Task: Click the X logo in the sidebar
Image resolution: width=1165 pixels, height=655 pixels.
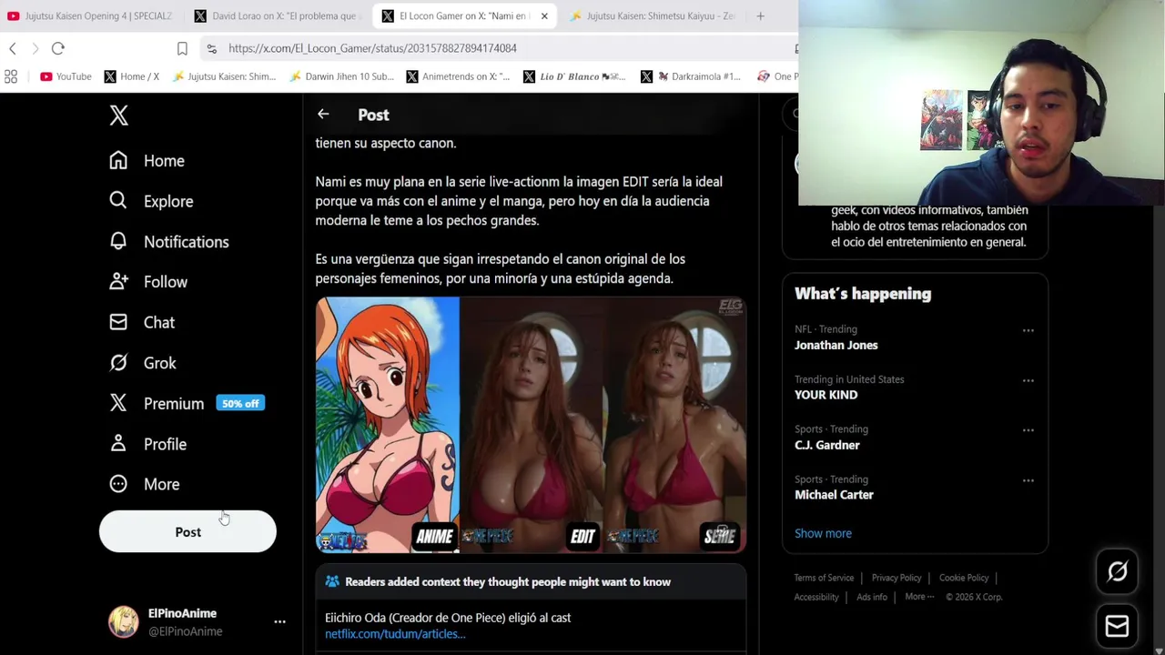Action: (x=118, y=115)
